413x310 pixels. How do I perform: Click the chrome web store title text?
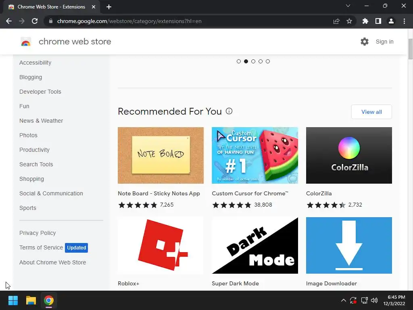(x=75, y=42)
